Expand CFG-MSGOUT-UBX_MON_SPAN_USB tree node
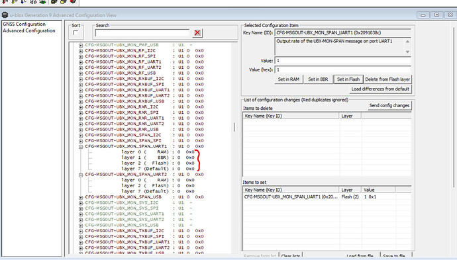This screenshot has width=457, height=260. pyautogui.click(x=81, y=197)
